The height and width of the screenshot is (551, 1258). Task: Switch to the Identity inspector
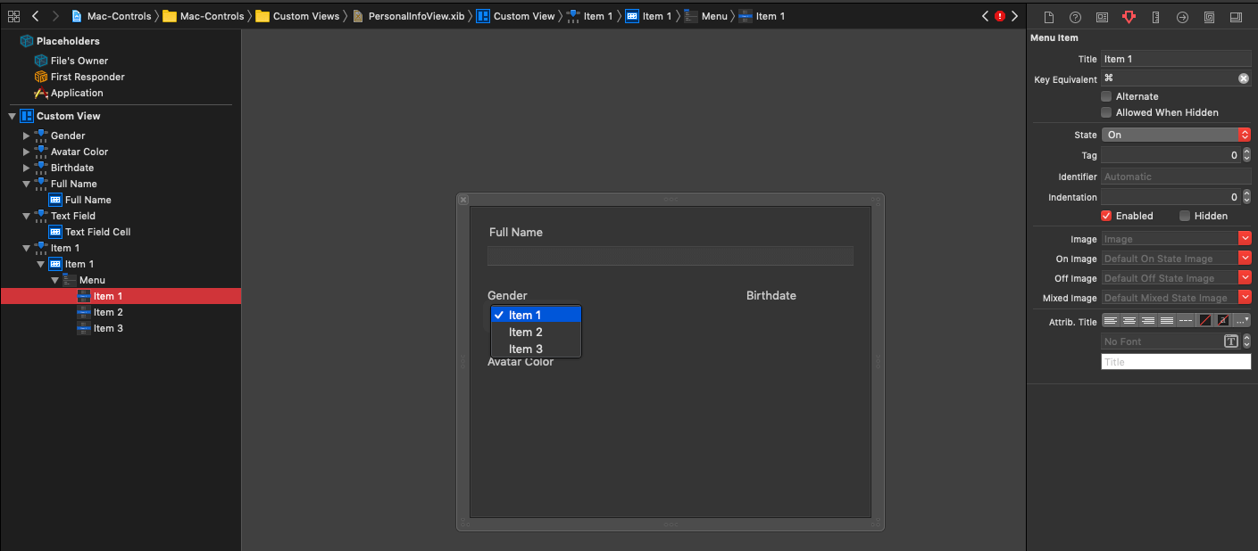coord(1102,17)
